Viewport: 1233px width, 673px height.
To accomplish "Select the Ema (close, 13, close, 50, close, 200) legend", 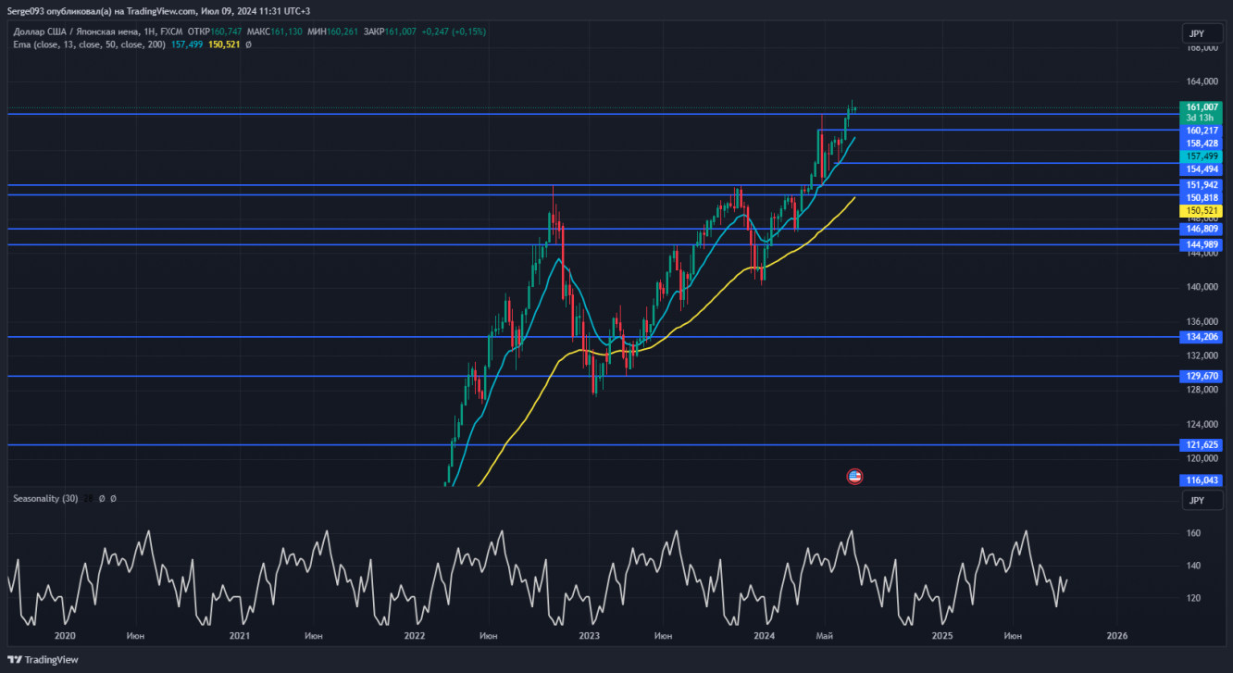I will 90,44.
